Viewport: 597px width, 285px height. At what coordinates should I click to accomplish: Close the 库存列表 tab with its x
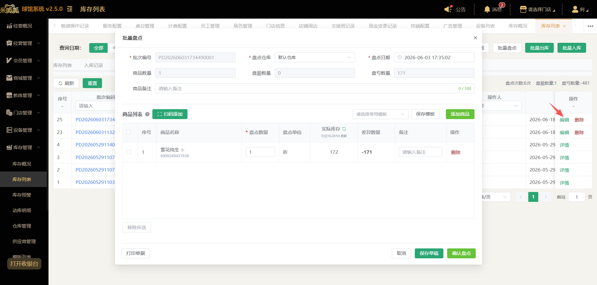[564, 26]
